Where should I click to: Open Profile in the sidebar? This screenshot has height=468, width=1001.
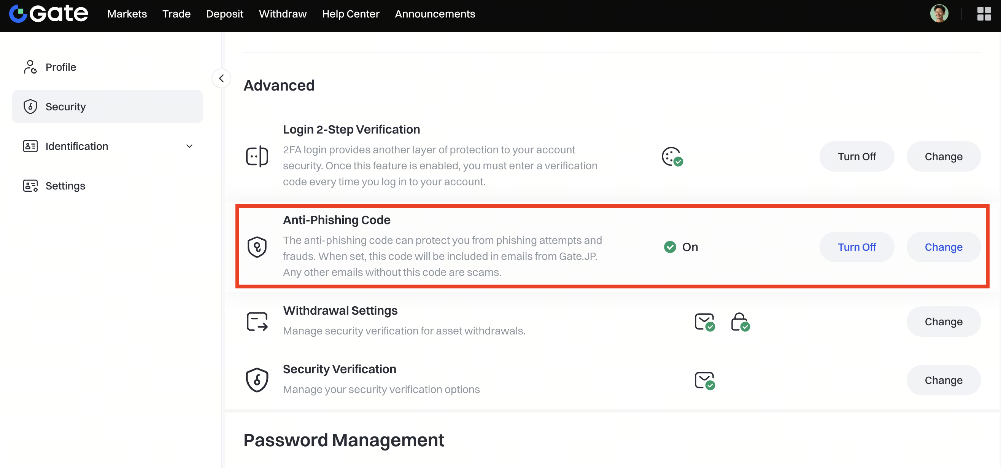60,67
